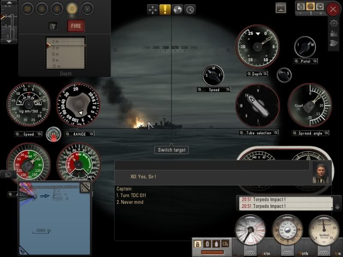Toggle the torpedo Speed S/M/F selector dial

coord(213,75)
